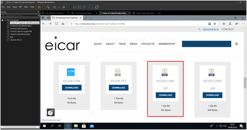Open the CONTACT link

click(x=228, y=29)
